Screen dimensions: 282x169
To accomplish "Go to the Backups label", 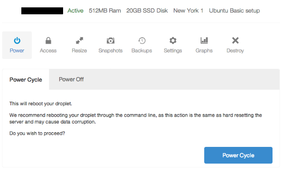I will pyautogui.click(x=142, y=51).
